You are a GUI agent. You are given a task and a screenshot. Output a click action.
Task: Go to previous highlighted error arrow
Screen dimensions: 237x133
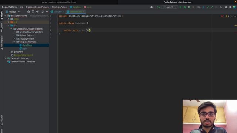(x=231, y=16)
